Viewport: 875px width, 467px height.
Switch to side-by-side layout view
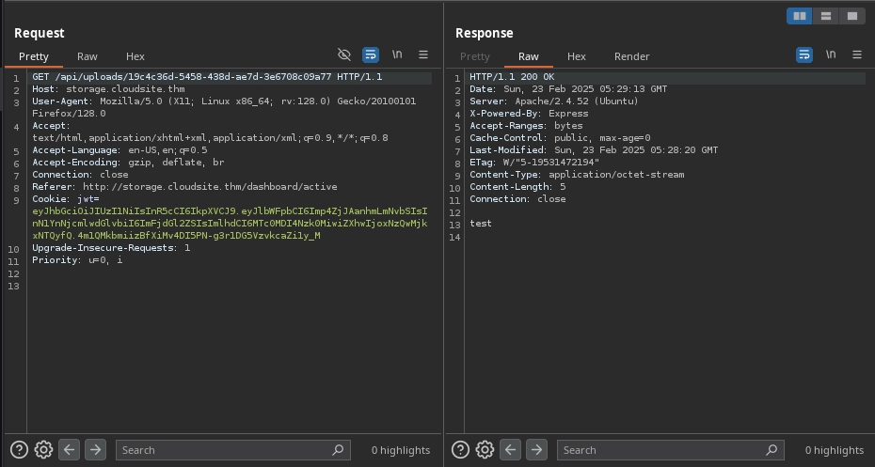pyautogui.click(x=800, y=16)
